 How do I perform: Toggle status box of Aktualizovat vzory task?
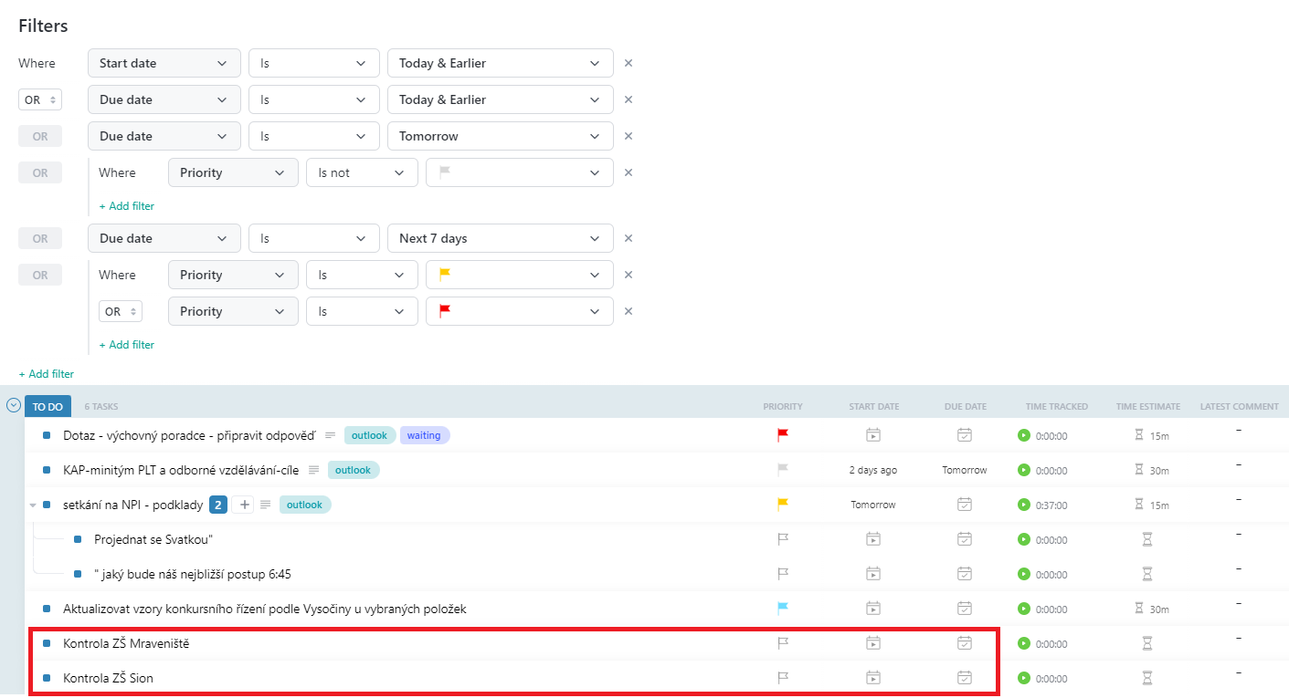[x=47, y=609]
